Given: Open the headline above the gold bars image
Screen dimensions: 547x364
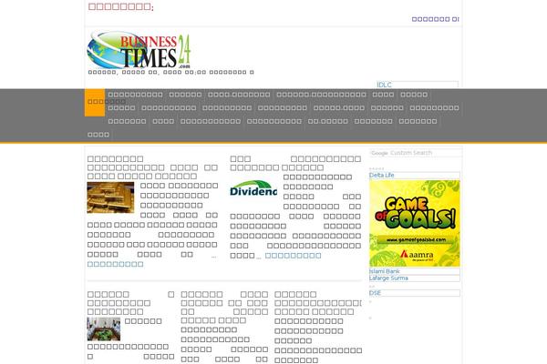Looking at the screenshot, I should (152, 167).
